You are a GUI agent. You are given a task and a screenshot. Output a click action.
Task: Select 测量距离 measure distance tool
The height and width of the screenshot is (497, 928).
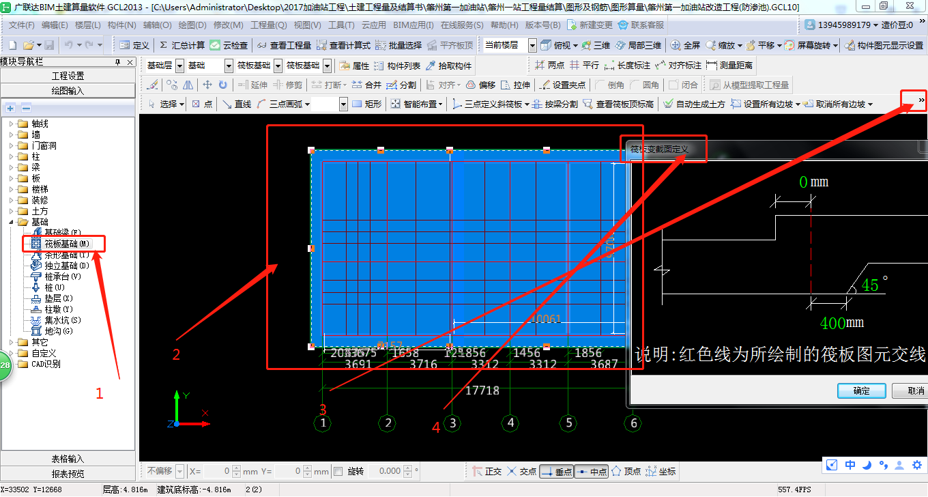coord(729,66)
